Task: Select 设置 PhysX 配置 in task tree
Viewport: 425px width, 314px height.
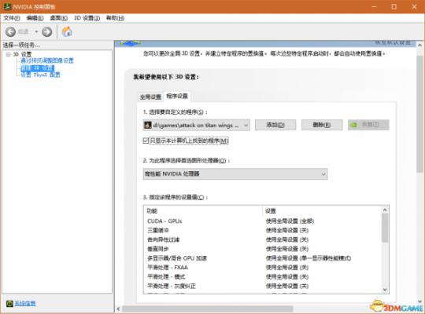Action: click(x=40, y=75)
